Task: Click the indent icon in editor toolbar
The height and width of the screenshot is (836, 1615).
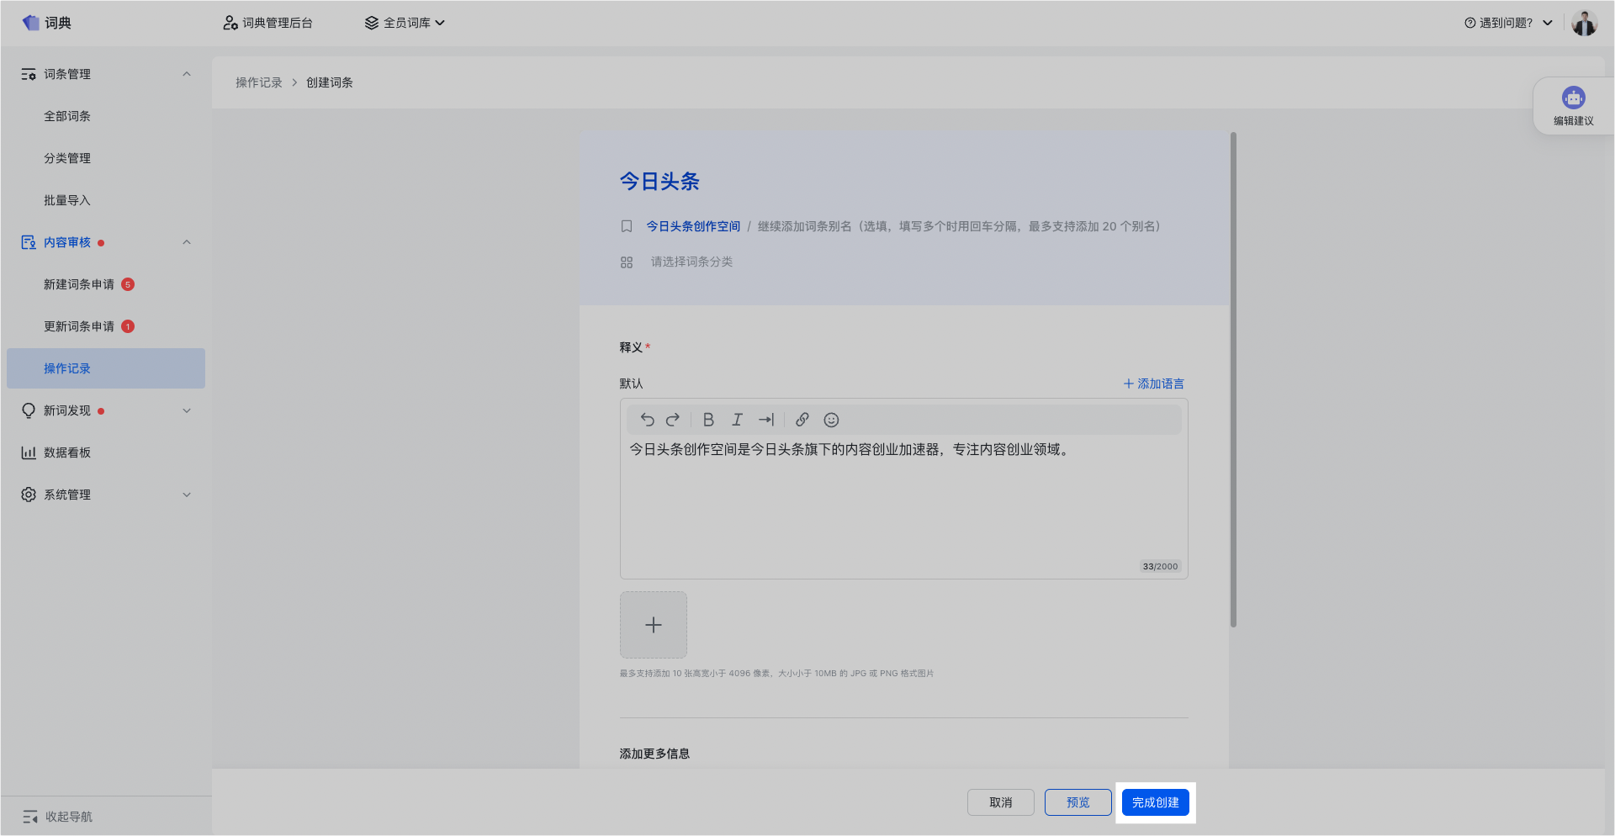Action: [765, 420]
